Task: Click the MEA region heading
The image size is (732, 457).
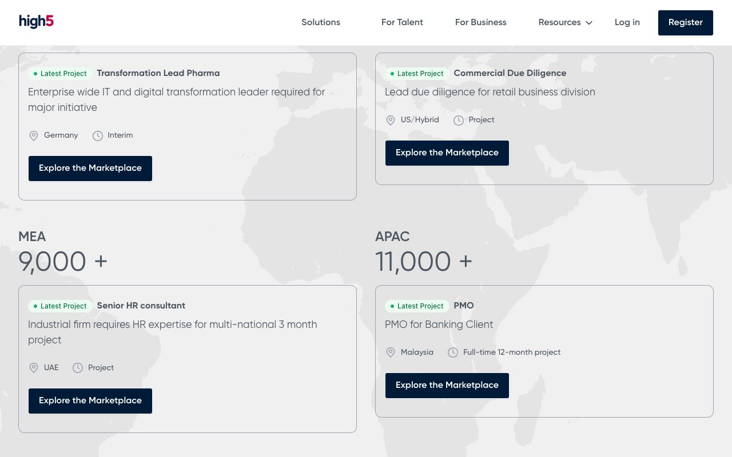Action: point(32,236)
